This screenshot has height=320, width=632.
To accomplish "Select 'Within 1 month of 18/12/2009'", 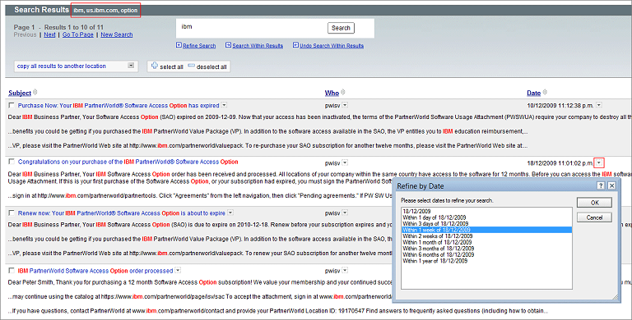I will tap(486, 242).
